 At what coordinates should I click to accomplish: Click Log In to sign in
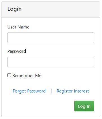pos(84,106)
